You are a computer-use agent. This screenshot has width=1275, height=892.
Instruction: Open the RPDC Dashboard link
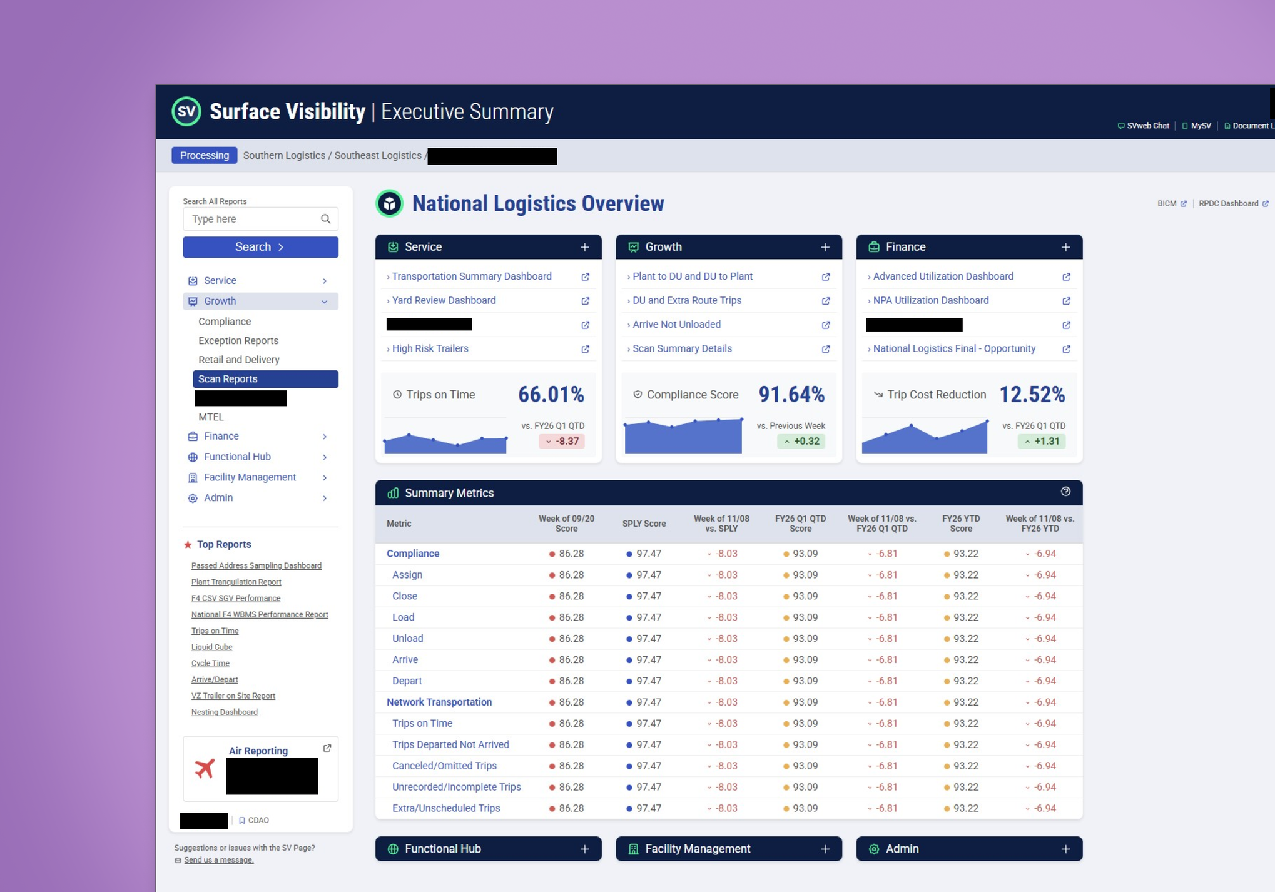(1229, 203)
